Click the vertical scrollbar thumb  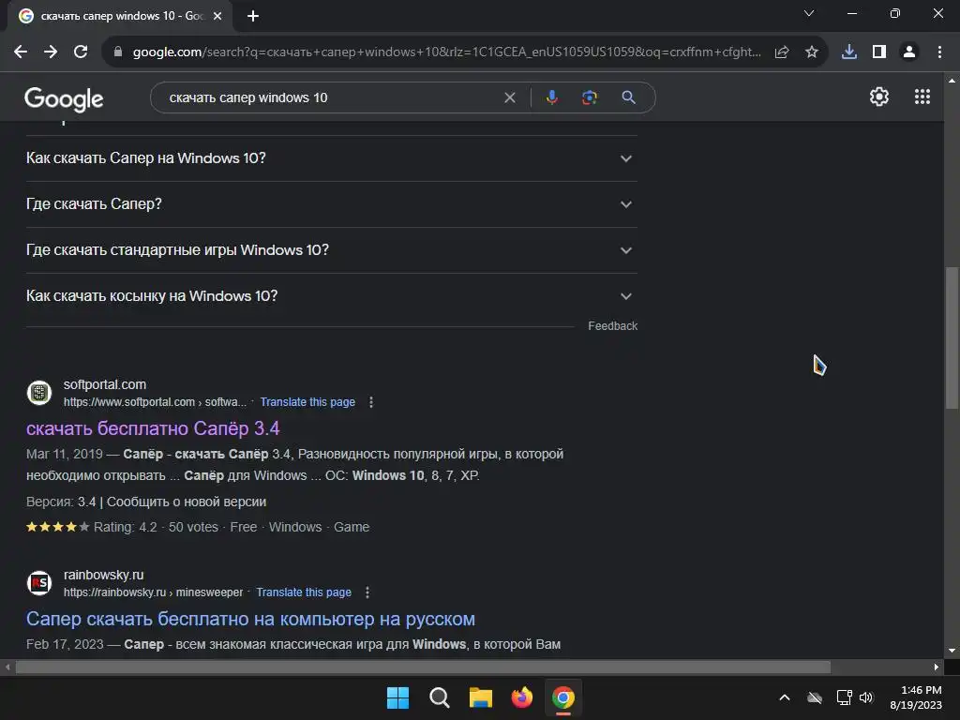click(x=952, y=337)
